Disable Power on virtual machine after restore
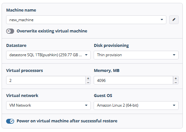The image size is (186, 132). [x=10, y=121]
